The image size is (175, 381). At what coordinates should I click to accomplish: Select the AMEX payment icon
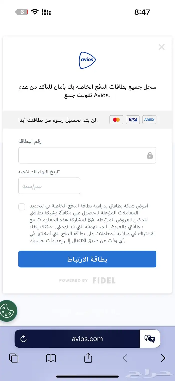pyautogui.click(x=149, y=120)
